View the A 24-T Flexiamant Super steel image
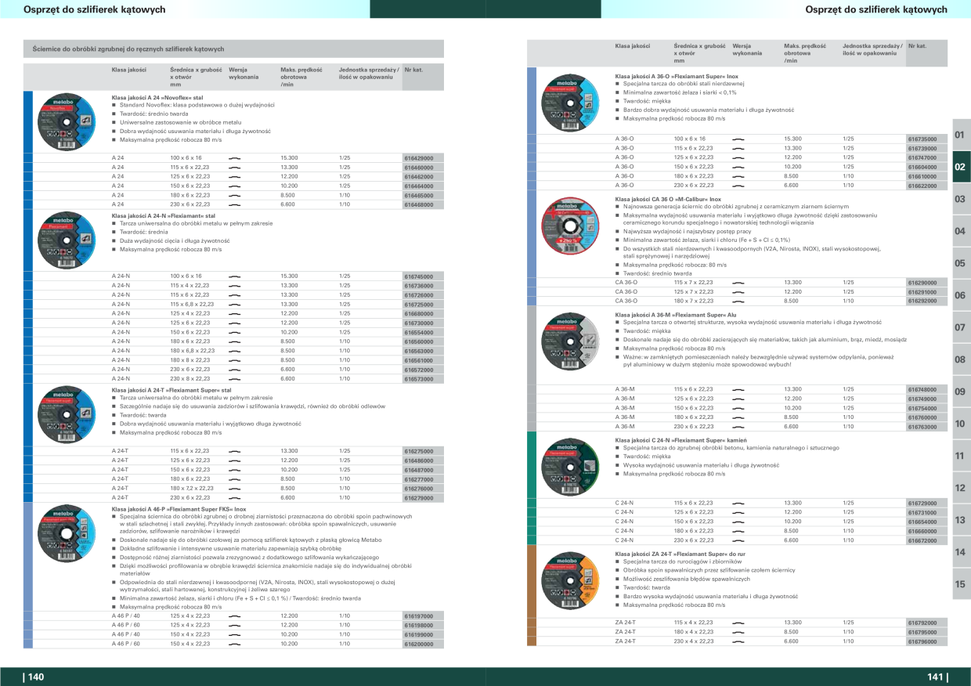The width and height of the screenshot is (971, 686). click(x=65, y=415)
